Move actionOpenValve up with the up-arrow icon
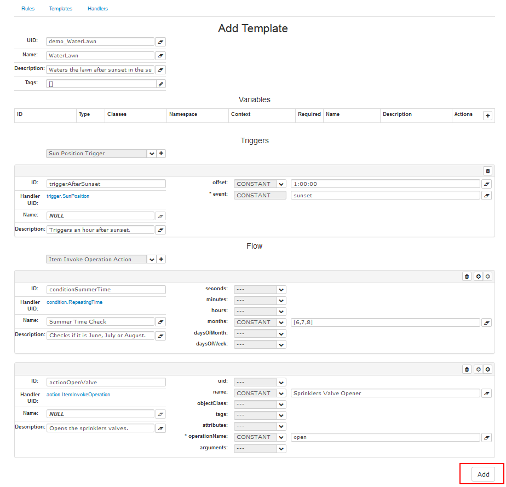The height and width of the screenshot is (487, 506). click(487, 369)
